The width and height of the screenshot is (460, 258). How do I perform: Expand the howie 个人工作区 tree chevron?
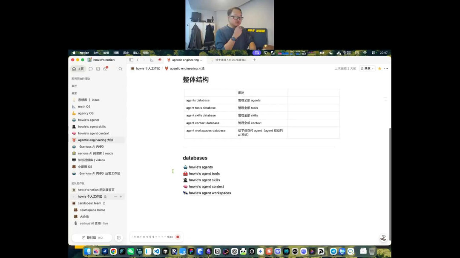point(74,196)
